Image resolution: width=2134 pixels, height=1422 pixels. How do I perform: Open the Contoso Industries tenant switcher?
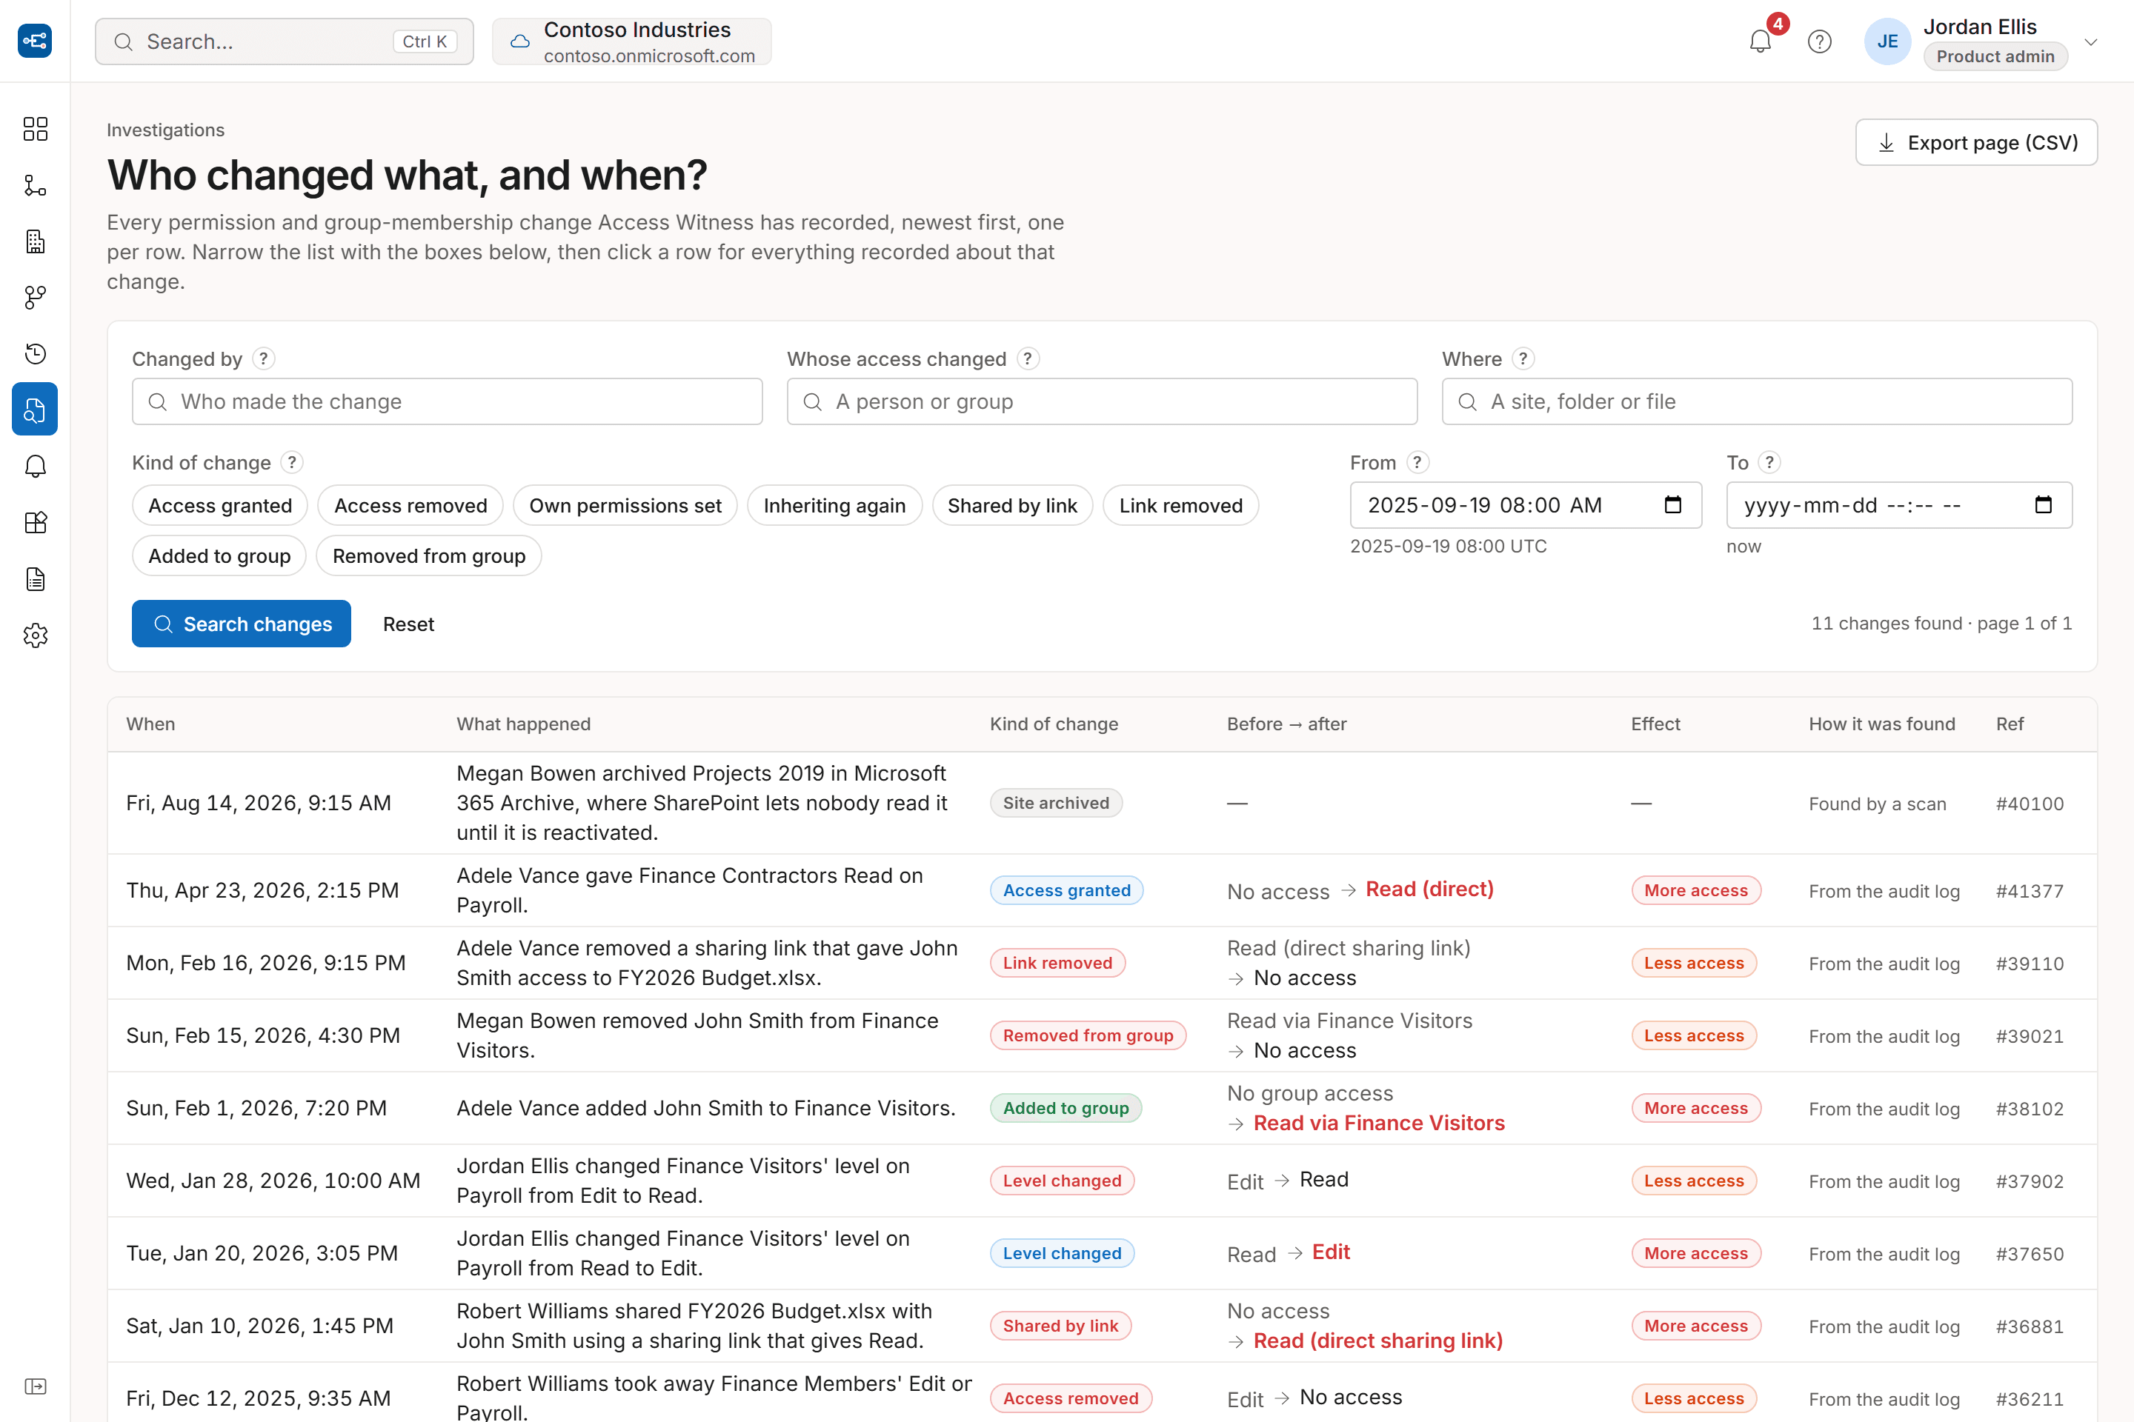tap(631, 41)
